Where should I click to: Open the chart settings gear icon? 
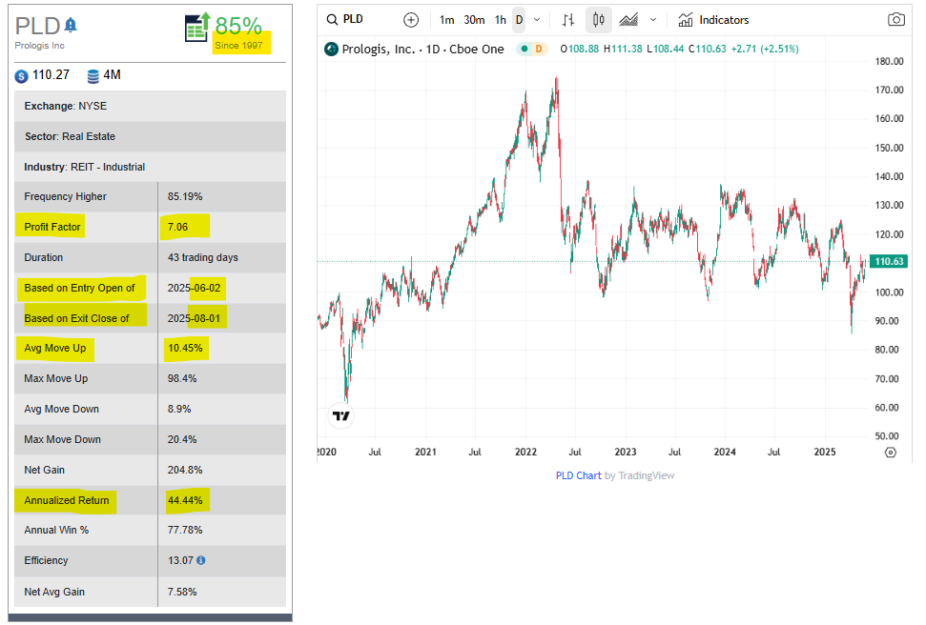click(x=891, y=453)
